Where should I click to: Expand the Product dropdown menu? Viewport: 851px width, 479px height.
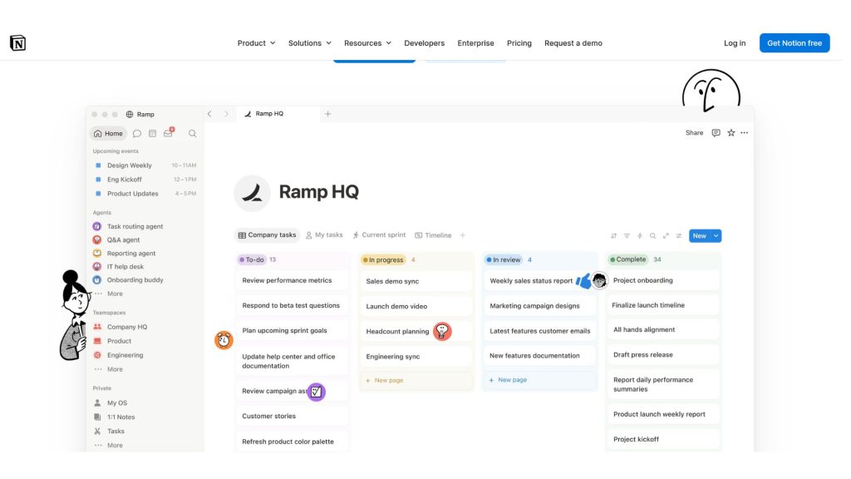(x=256, y=43)
